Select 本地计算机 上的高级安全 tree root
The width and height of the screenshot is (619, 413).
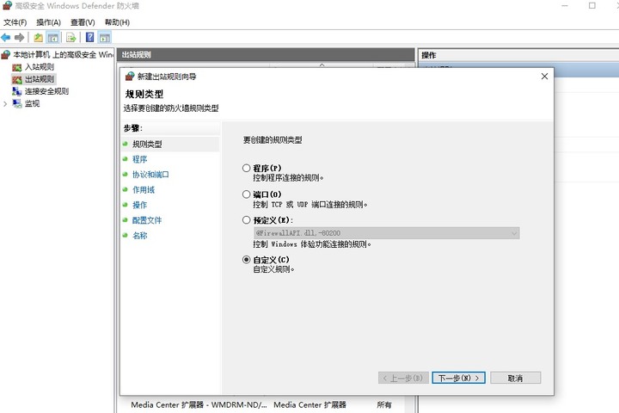click(63, 54)
